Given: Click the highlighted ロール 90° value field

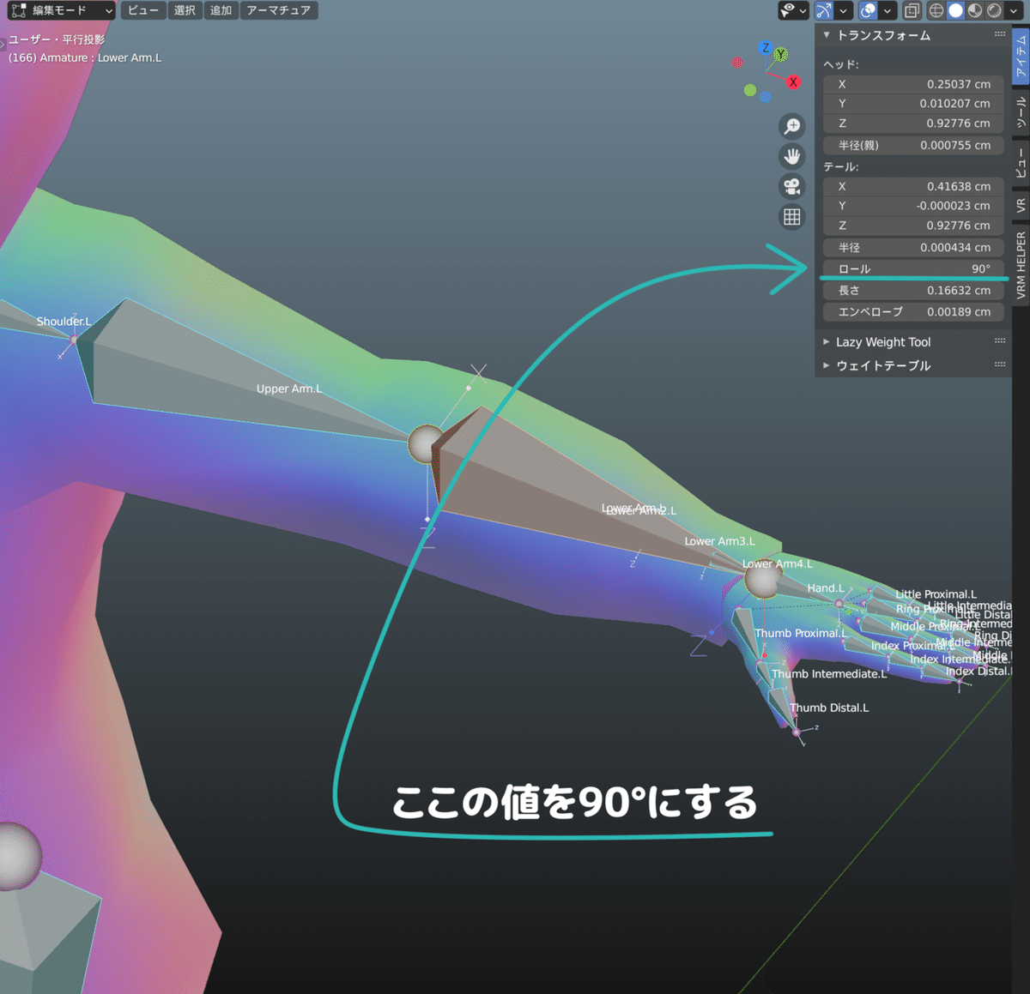Looking at the screenshot, I should tap(913, 268).
